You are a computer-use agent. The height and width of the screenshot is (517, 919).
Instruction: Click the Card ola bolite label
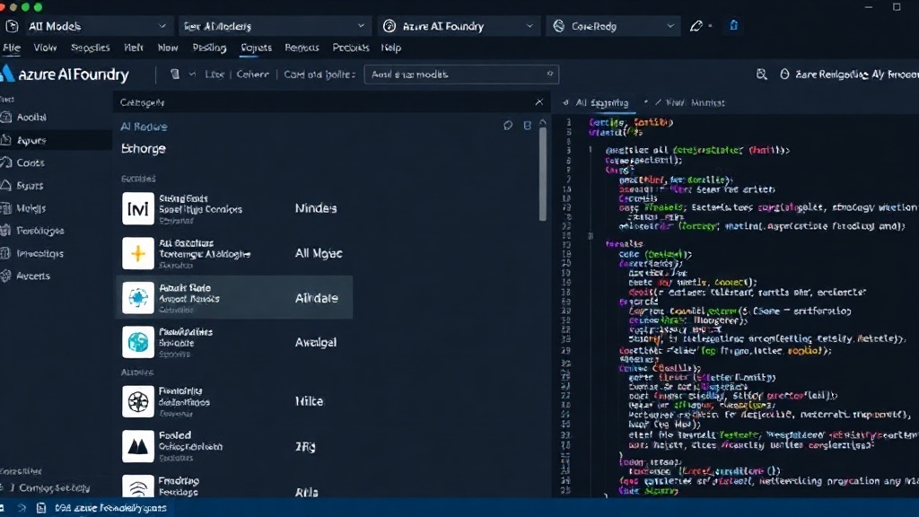point(319,74)
